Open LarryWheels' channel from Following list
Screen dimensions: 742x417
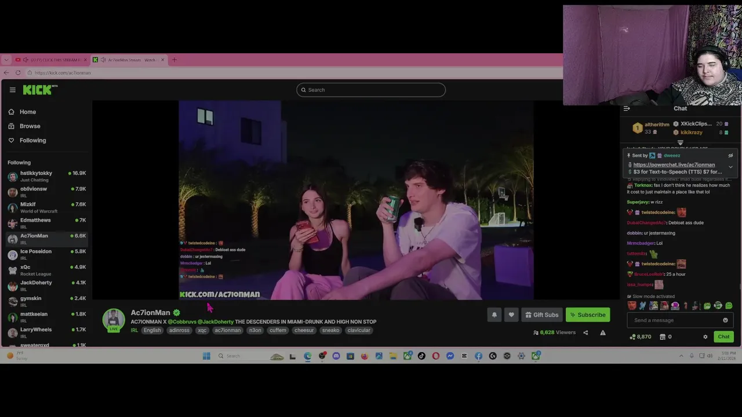[46, 332]
